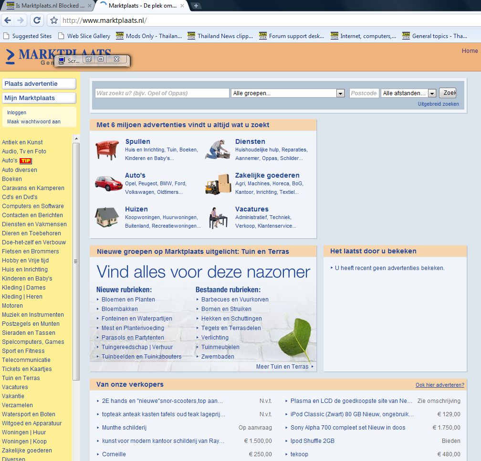
Task: Click the forklift image beside Zakelijke goederen
Action: coord(218,184)
